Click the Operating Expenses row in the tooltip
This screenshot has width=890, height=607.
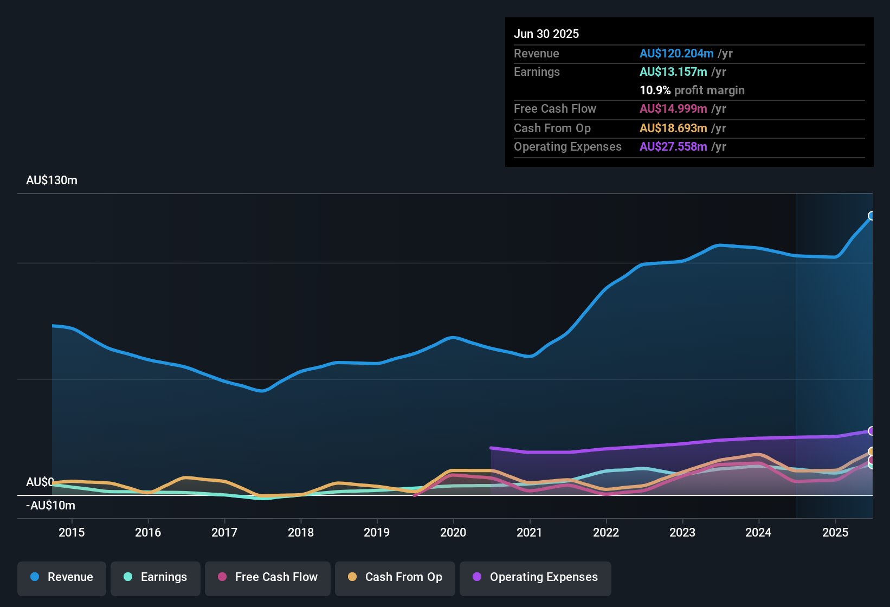click(x=618, y=146)
